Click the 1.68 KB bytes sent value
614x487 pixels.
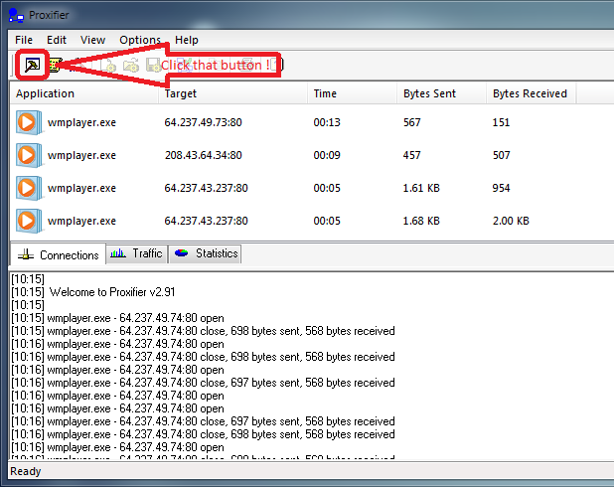click(x=421, y=221)
